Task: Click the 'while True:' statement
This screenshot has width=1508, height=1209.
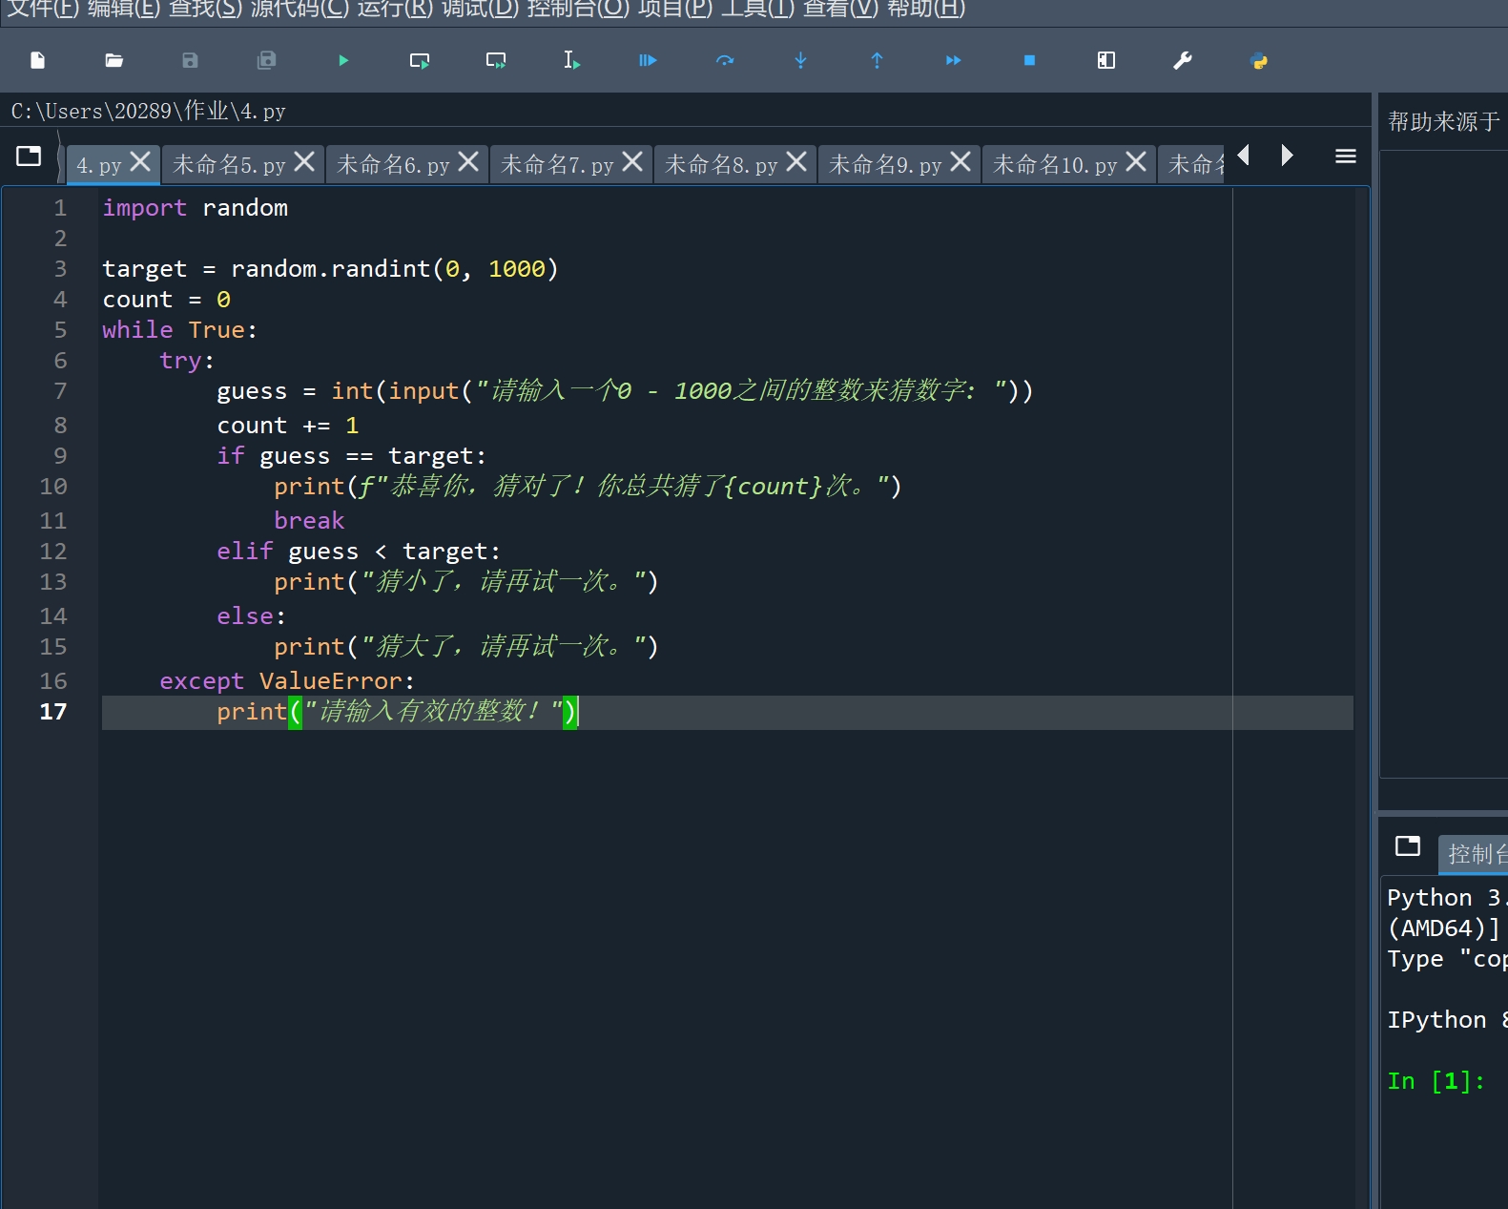Action: [180, 330]
